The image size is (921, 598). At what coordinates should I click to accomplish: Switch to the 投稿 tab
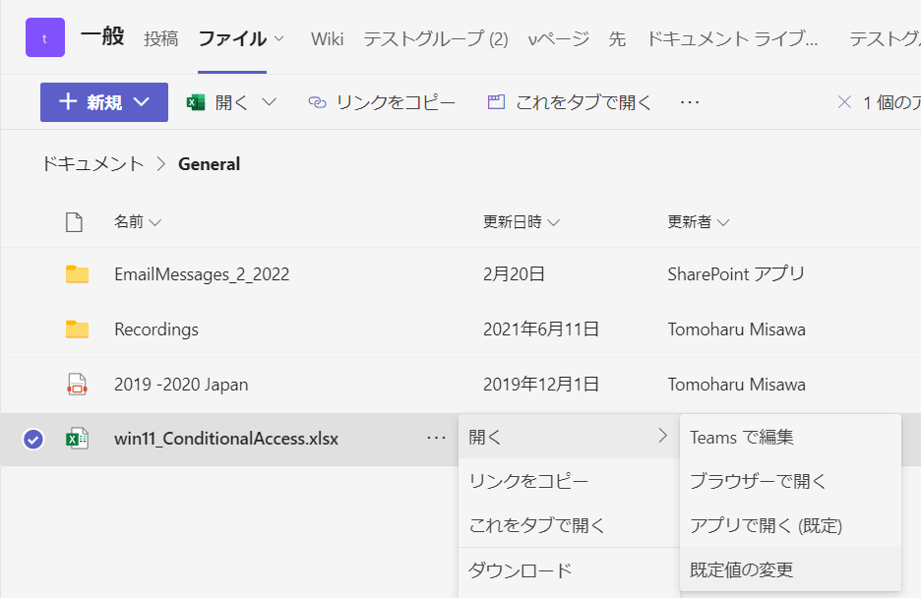point(161,38)
